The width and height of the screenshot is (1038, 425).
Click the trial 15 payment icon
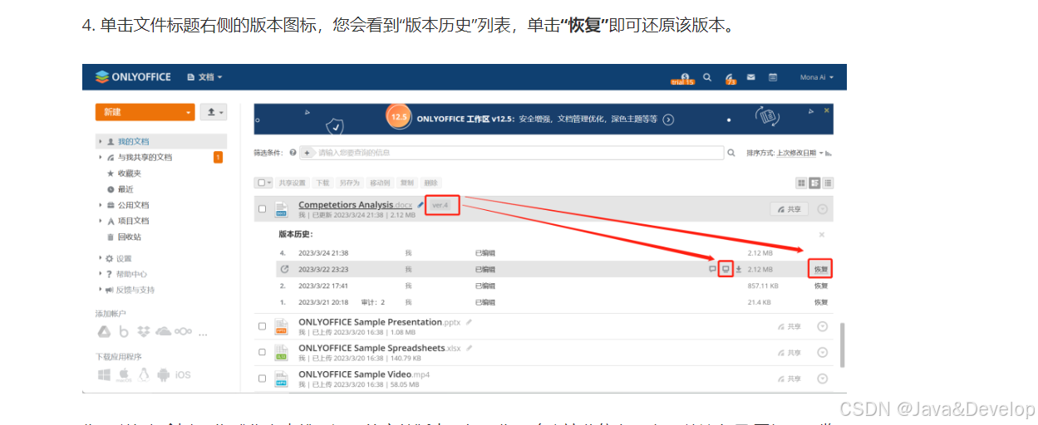(x=682, y=78)
